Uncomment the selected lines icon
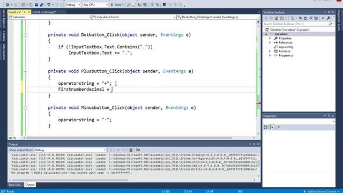Image resolution: width=343 pixels, height=193 pixels. click(157, 5)
